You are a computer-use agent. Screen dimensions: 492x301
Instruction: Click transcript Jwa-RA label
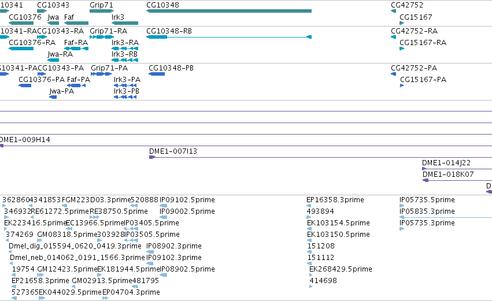pyautogui.click(x=60, y=54)
